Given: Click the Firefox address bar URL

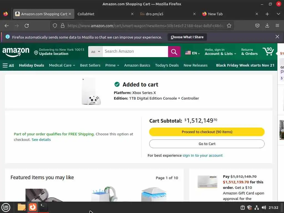Looking at the screenshot, I should pyautogui.click(x=145, y=26).
